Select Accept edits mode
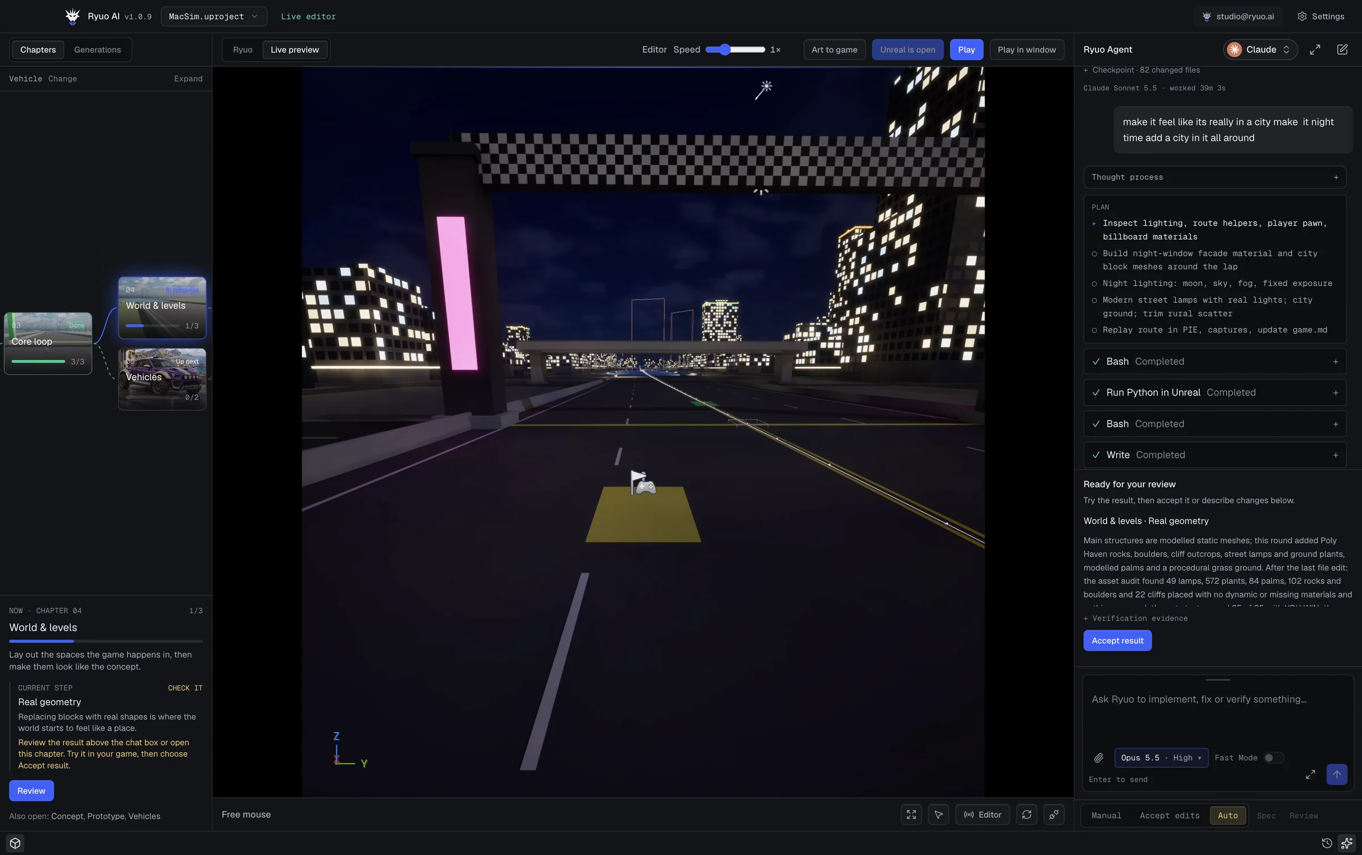The height and width of the screenshot is (855, 1362). [x=1170, y=816]
